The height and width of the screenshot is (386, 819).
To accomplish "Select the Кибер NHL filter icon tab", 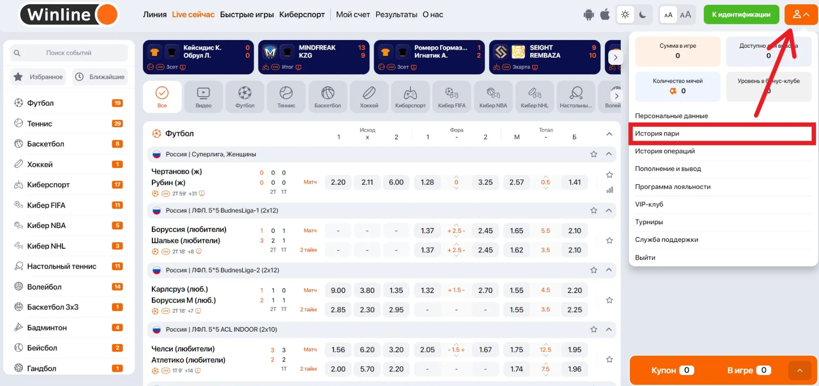I will (535, 97).
